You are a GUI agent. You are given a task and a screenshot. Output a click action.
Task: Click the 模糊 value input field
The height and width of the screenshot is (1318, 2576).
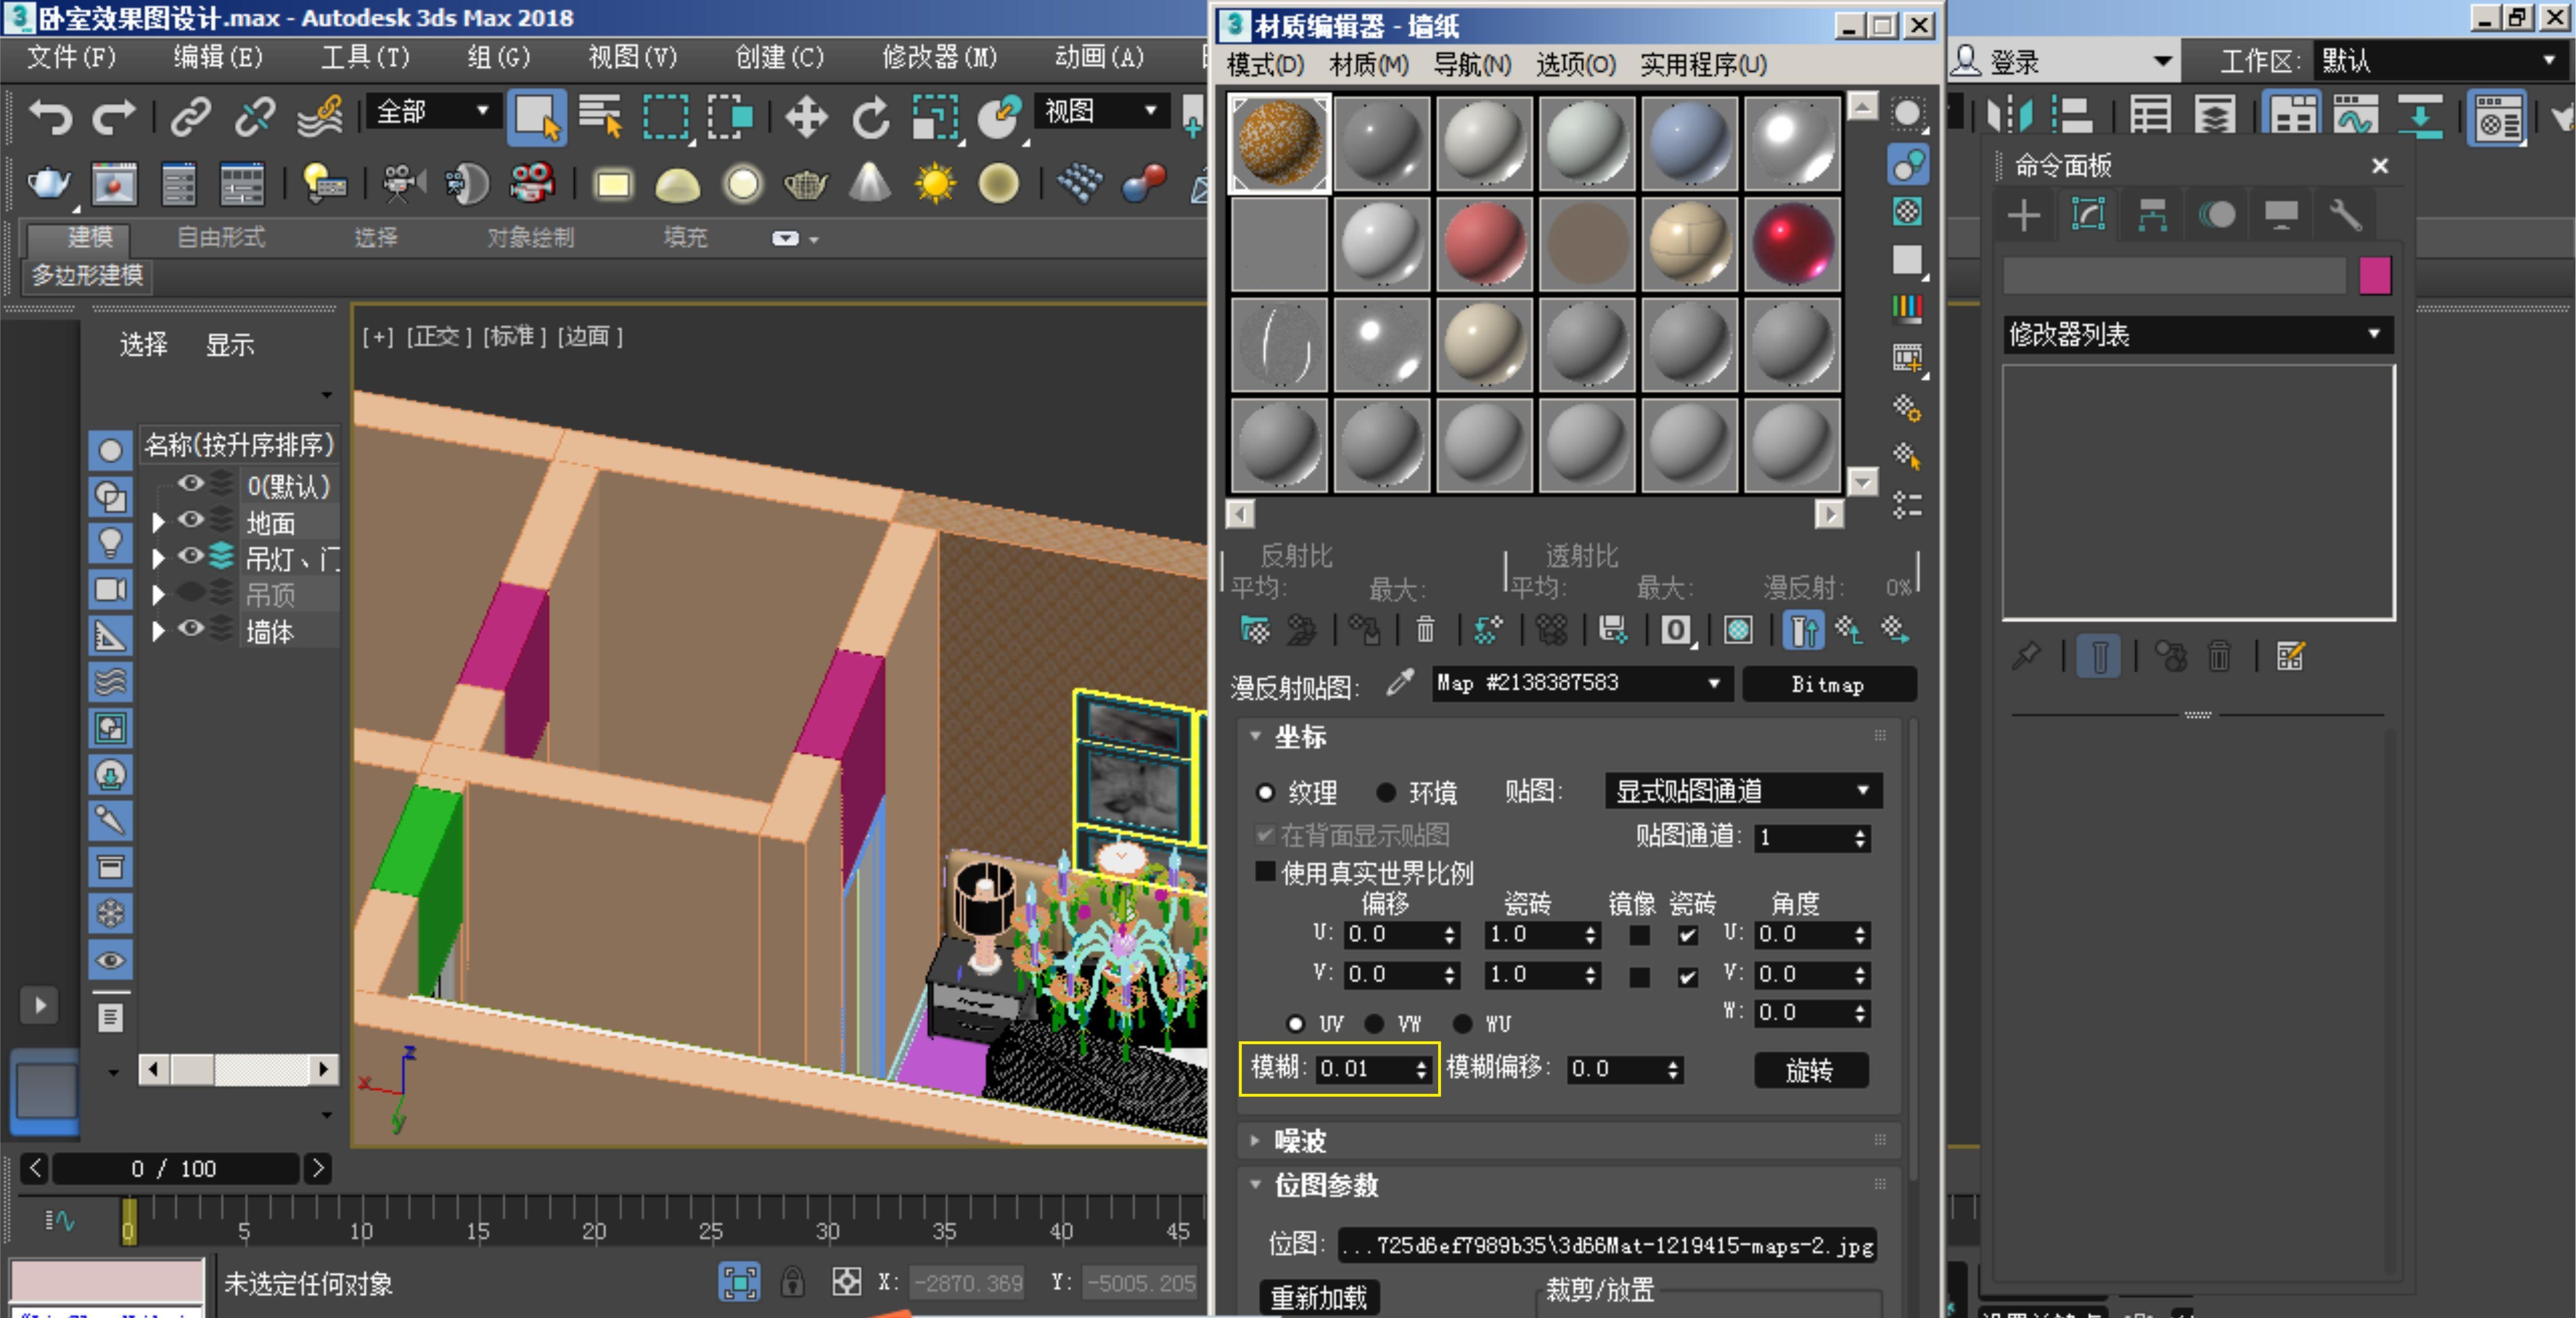point(1363,1069)
